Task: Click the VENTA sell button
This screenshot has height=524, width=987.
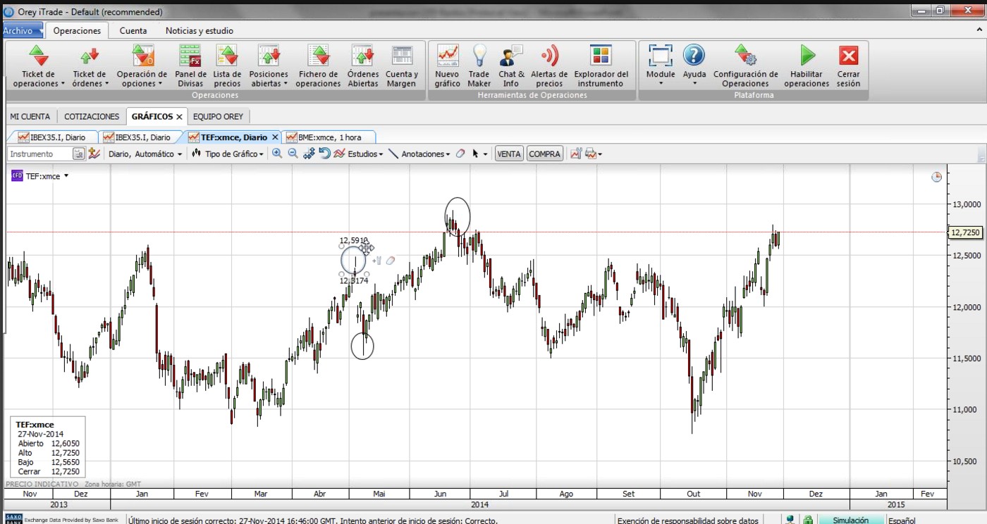Action: click(x=509, y=154)
